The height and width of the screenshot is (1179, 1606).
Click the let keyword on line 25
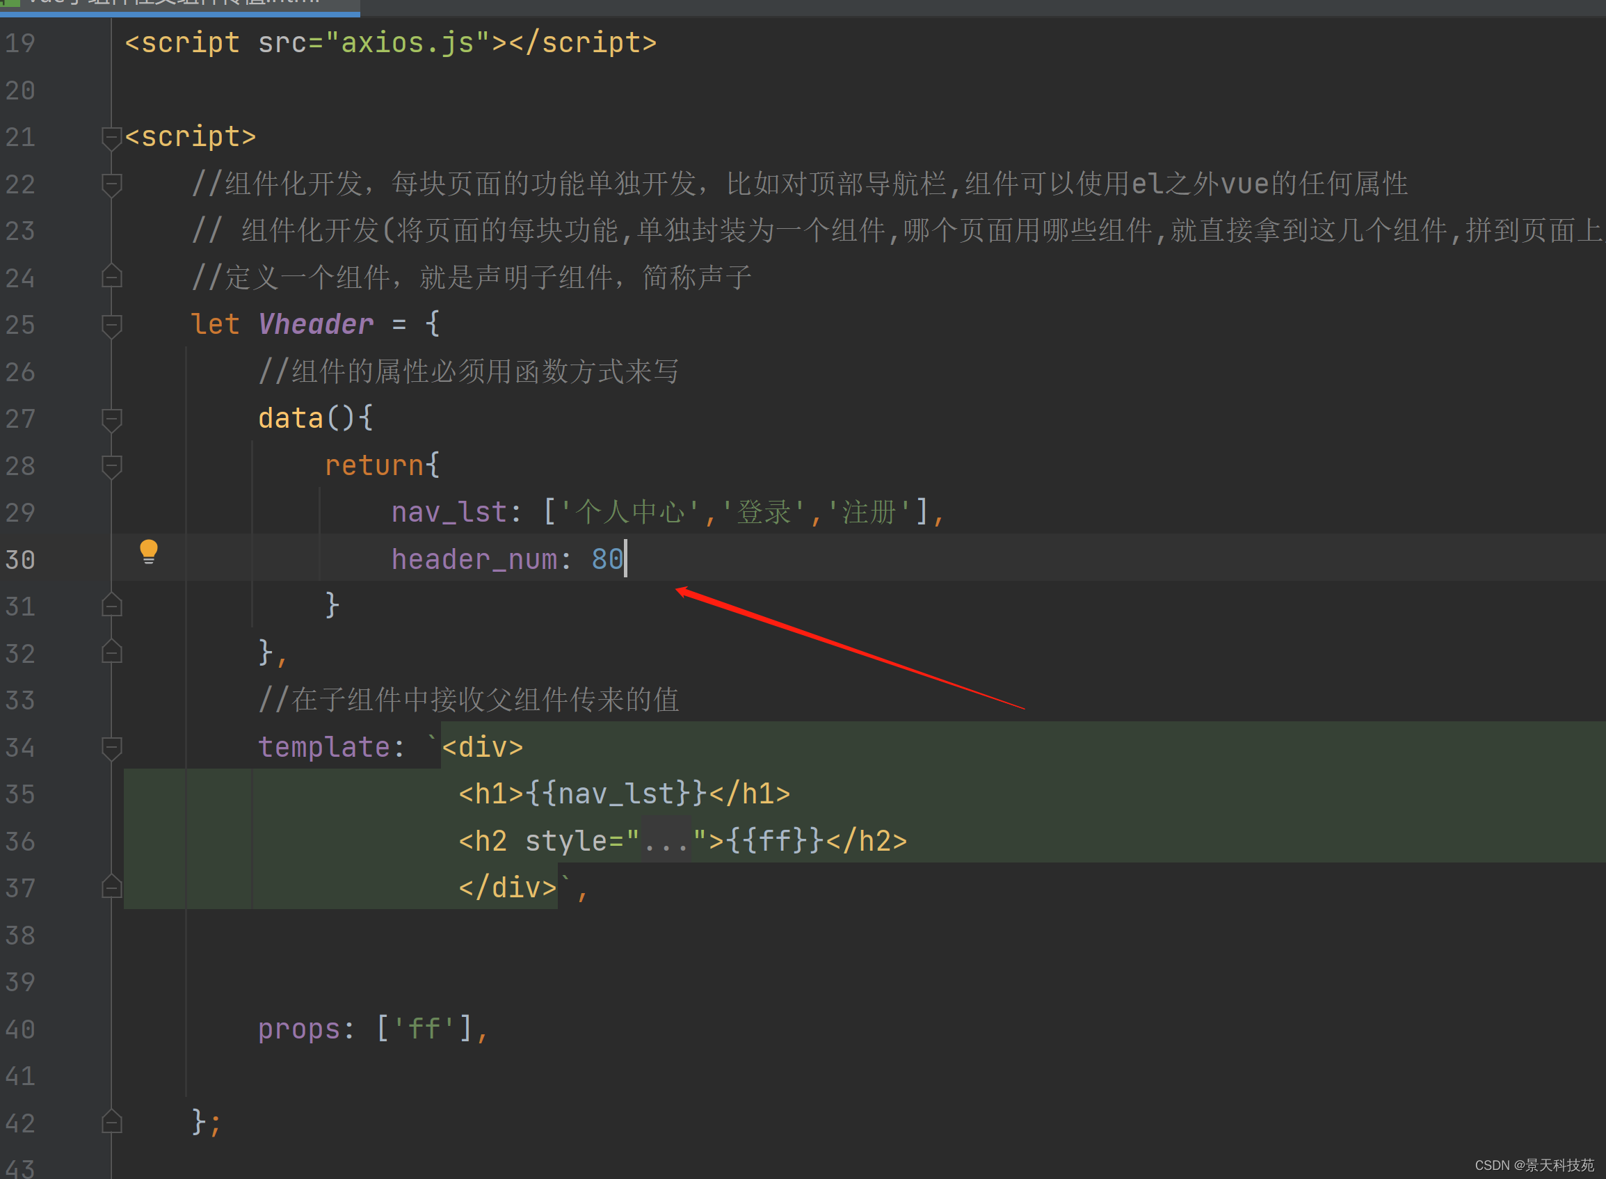click(x=216, y=325)
